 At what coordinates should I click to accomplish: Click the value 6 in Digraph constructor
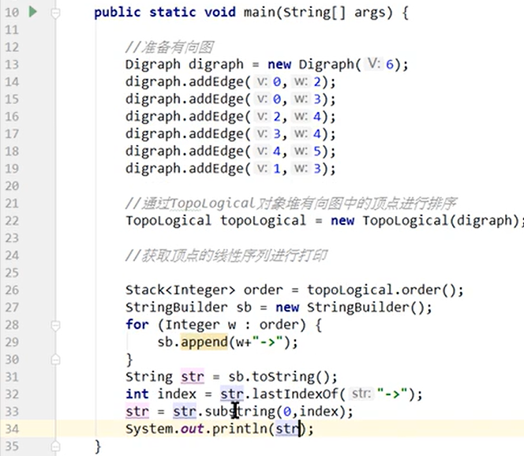390,64
